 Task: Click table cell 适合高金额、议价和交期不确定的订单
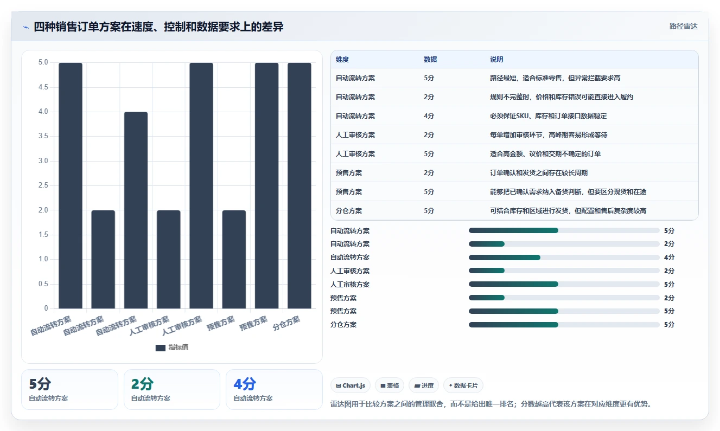(x=545, y=154)
